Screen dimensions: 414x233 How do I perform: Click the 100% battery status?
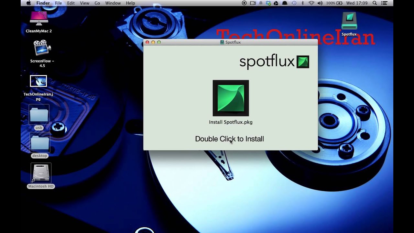334,3
